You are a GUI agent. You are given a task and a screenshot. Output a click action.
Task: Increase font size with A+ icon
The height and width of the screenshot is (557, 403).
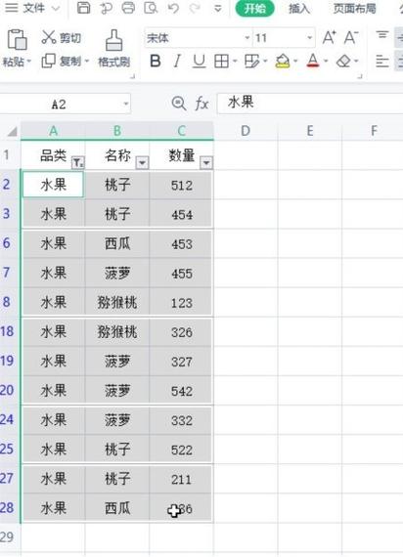[329, 38]
